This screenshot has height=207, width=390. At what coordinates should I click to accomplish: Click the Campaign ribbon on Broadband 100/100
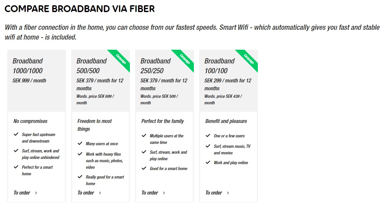[x=249, y=59]
